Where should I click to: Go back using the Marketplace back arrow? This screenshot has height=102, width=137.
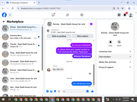point(4,21)
